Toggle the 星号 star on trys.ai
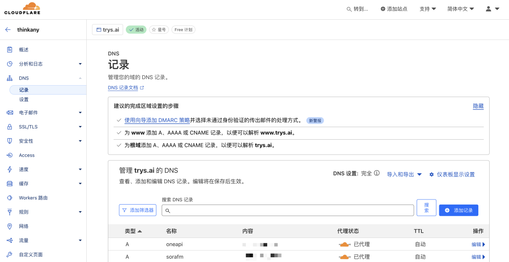Screen dimensions: 509x262 [x=159, y=30]
